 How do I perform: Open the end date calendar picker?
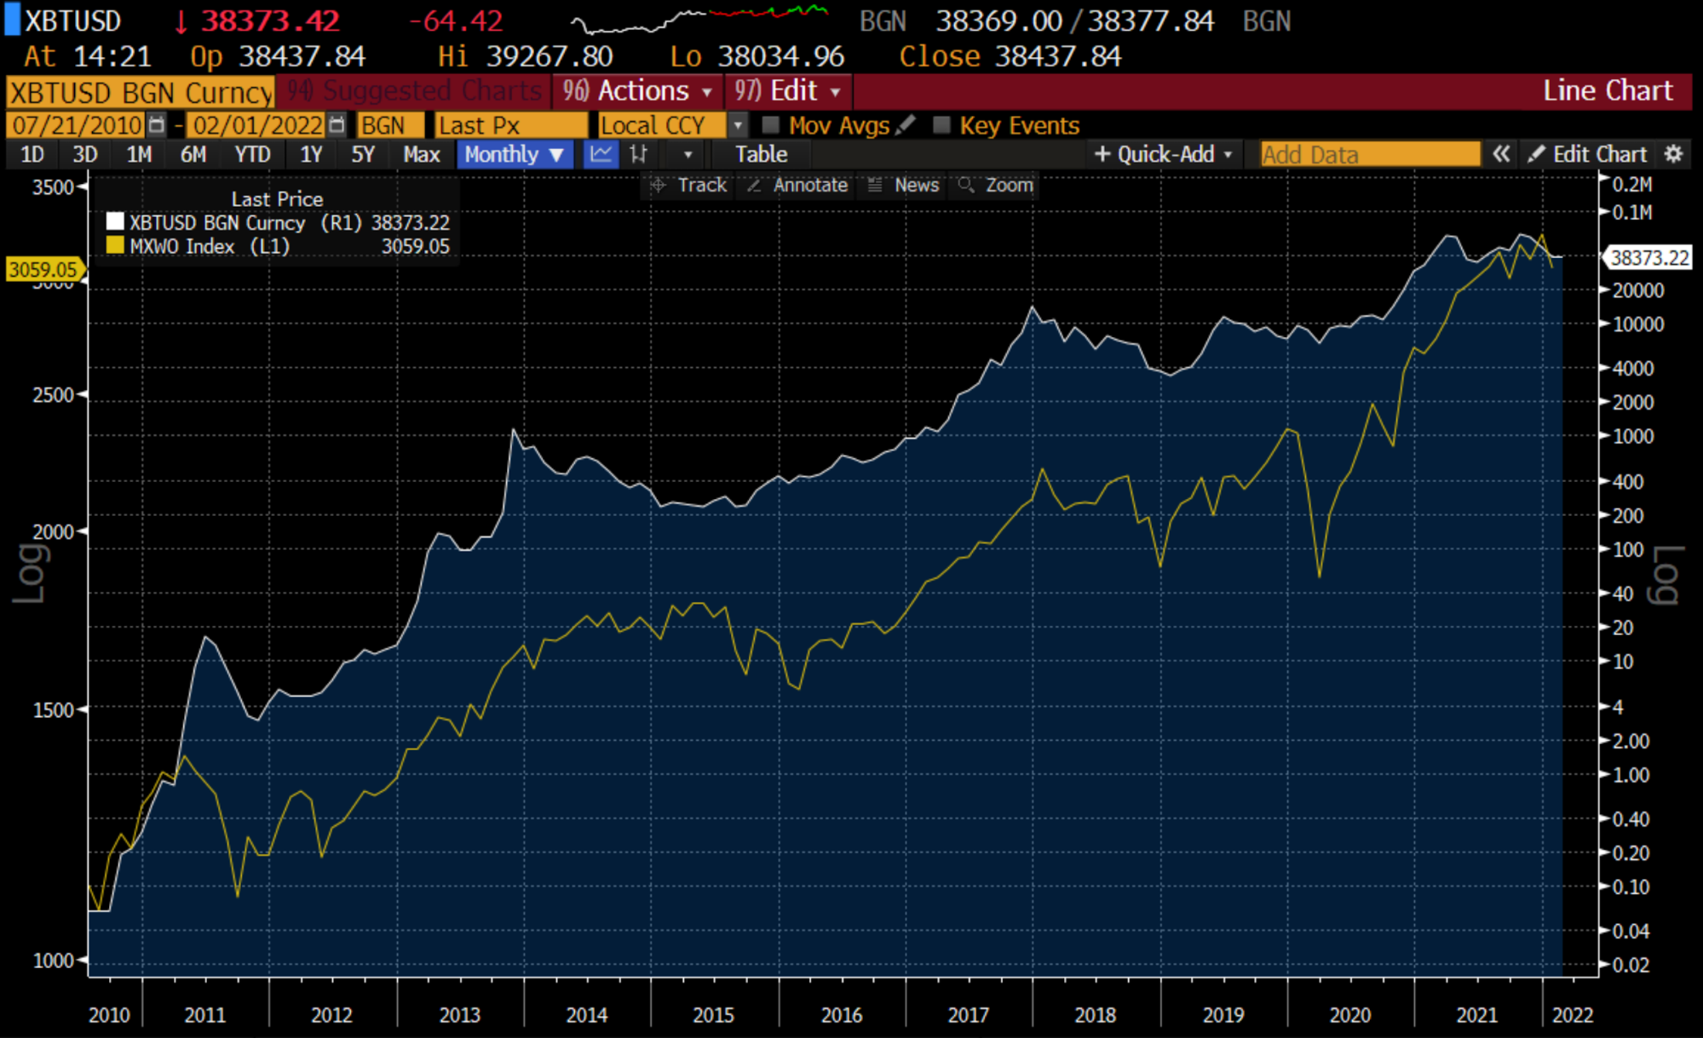click(337, 125)
